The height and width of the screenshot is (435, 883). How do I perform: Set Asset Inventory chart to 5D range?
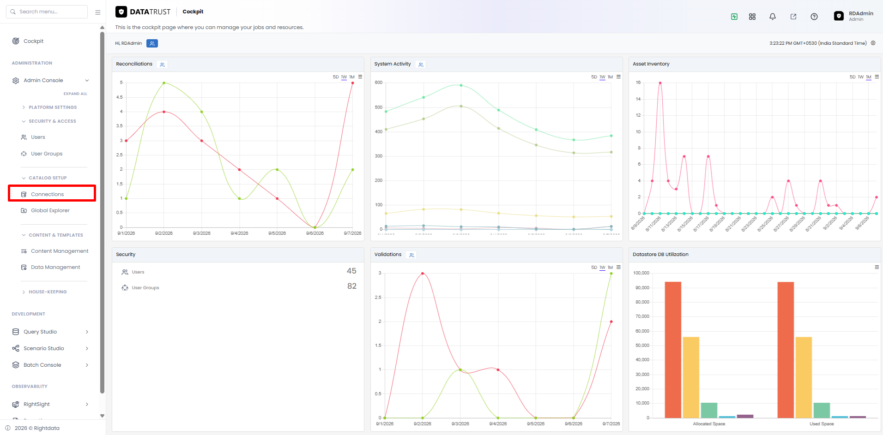[x=853, y=77]
